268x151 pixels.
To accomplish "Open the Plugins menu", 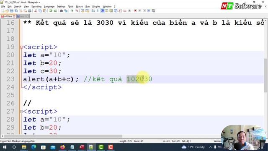I will [96, 7].
